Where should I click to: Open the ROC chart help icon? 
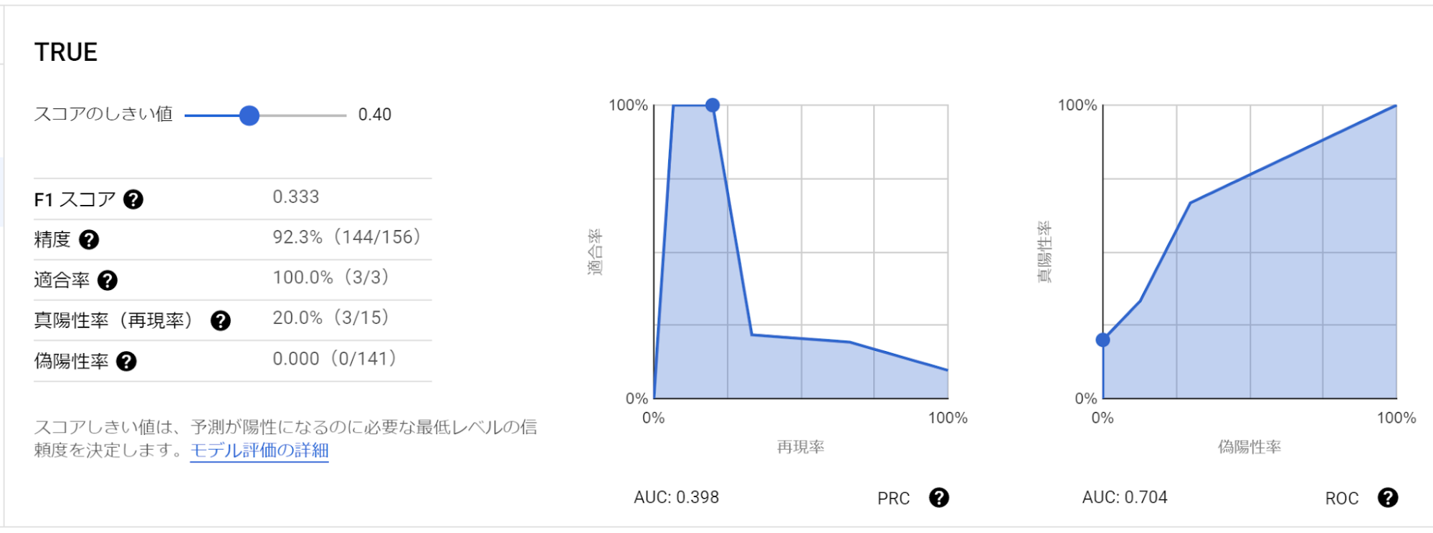tap(1388, 497)
